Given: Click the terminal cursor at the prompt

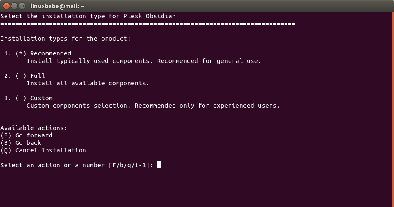Looking at the screenshot, I should [x=159, y=165].
